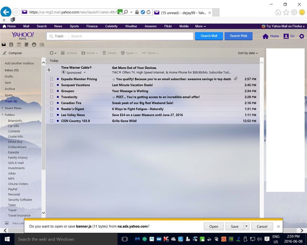
Task: Open Task View on the taskbar
Action: point(124,239)
